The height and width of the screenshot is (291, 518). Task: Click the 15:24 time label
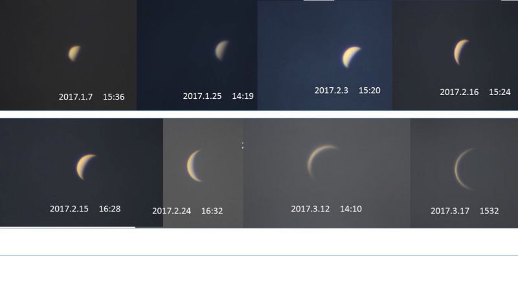(x=499, y=92)
